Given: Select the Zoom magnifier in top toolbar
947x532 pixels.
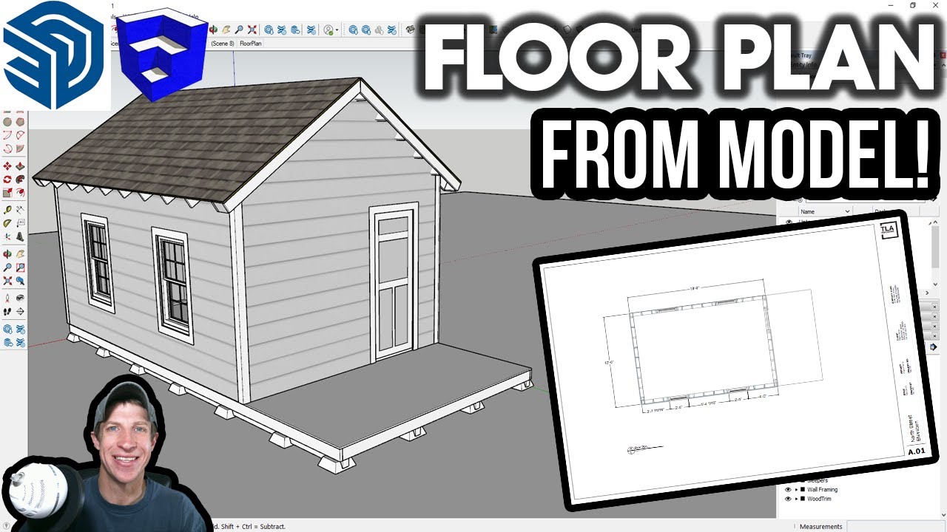Looking at the screenshot, I should [x=239, y=30].
